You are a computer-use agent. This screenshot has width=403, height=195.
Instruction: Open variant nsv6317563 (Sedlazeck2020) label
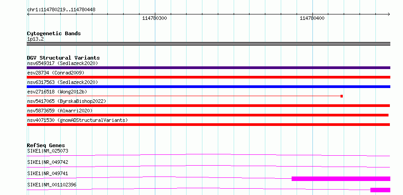click(62, 82)
